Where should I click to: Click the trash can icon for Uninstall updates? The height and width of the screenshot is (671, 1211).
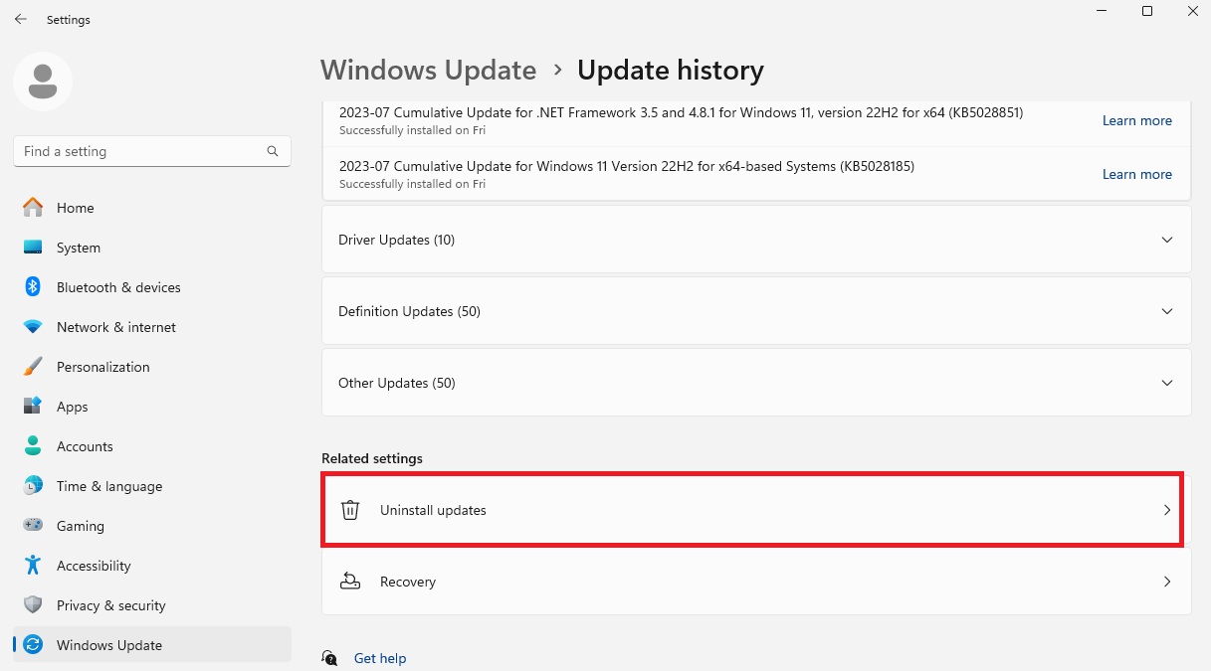[350, 510]
